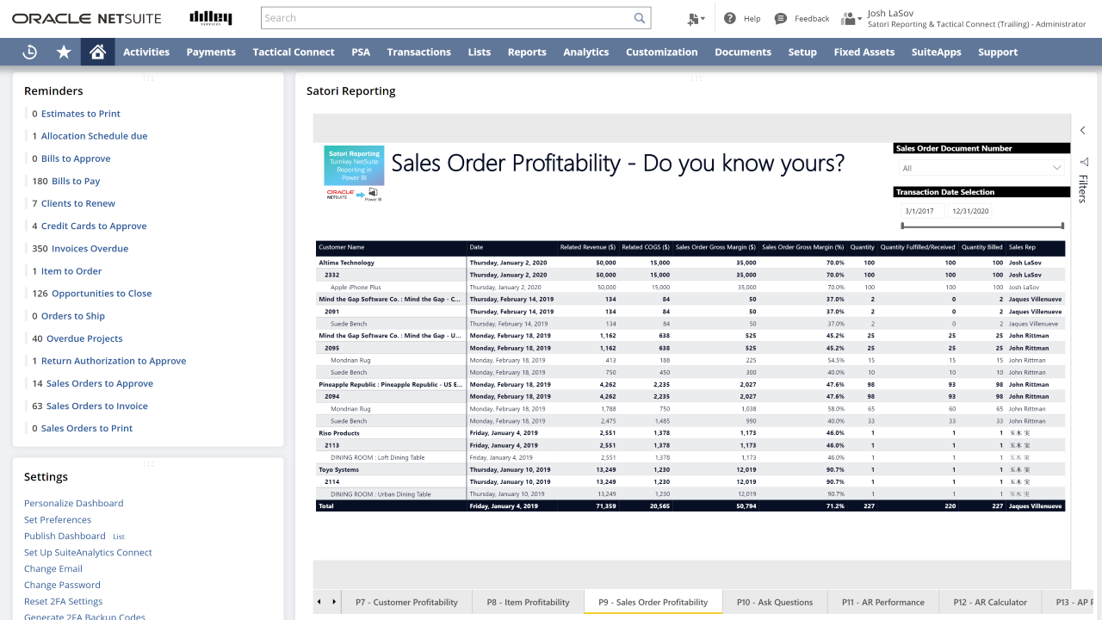Open the Customization menu
Screen dimensions: 1102x620
[662, 52]
